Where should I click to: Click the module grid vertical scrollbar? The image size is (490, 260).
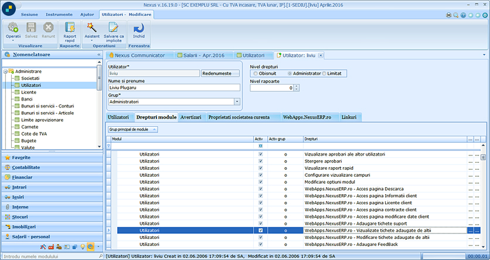tap(483, 200)
